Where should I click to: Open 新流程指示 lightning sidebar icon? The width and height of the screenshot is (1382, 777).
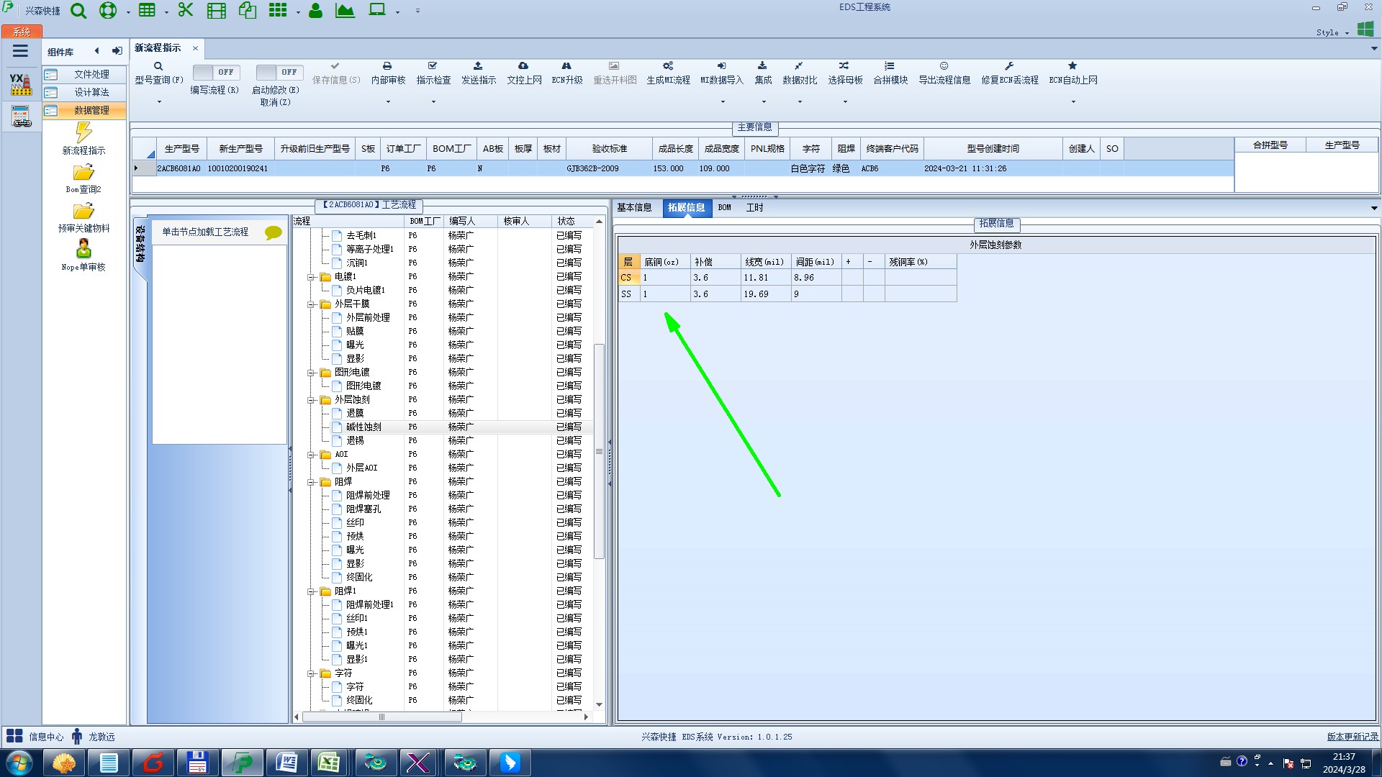(x=83, y=133)
